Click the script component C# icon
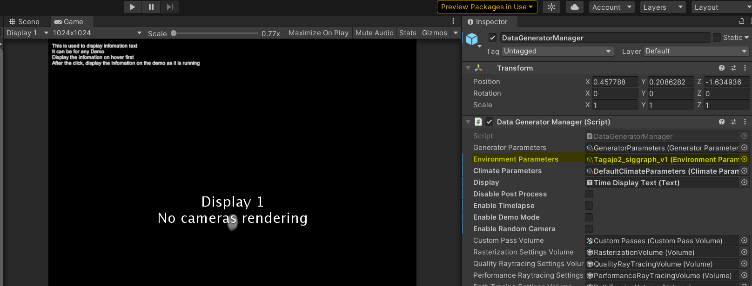This screenshot has width=752, height=286. 478,122
